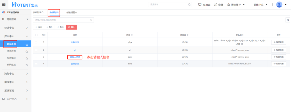Screen dimensions: 291x112
Task: Open the yh name link
Action: [75, 50]
